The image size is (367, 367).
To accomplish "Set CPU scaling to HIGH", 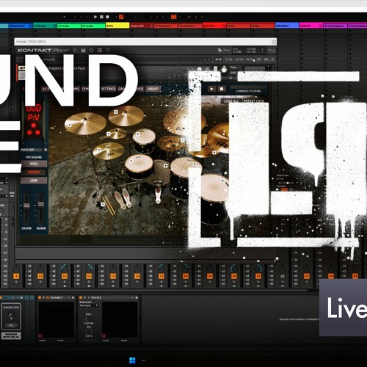I will coord(34,164).
